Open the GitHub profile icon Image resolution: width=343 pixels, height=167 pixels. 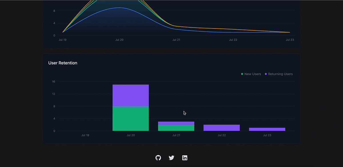pos(158,158)
